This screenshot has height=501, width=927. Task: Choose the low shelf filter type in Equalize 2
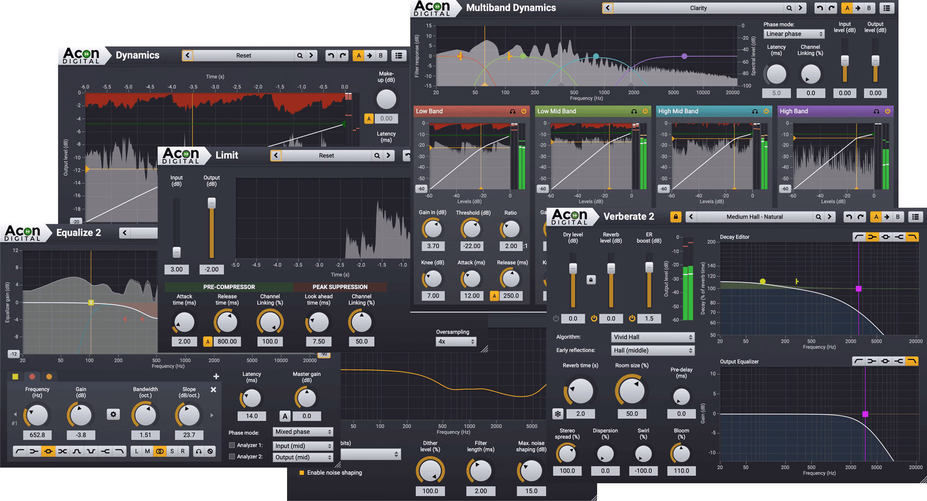(x=34, y=451)
